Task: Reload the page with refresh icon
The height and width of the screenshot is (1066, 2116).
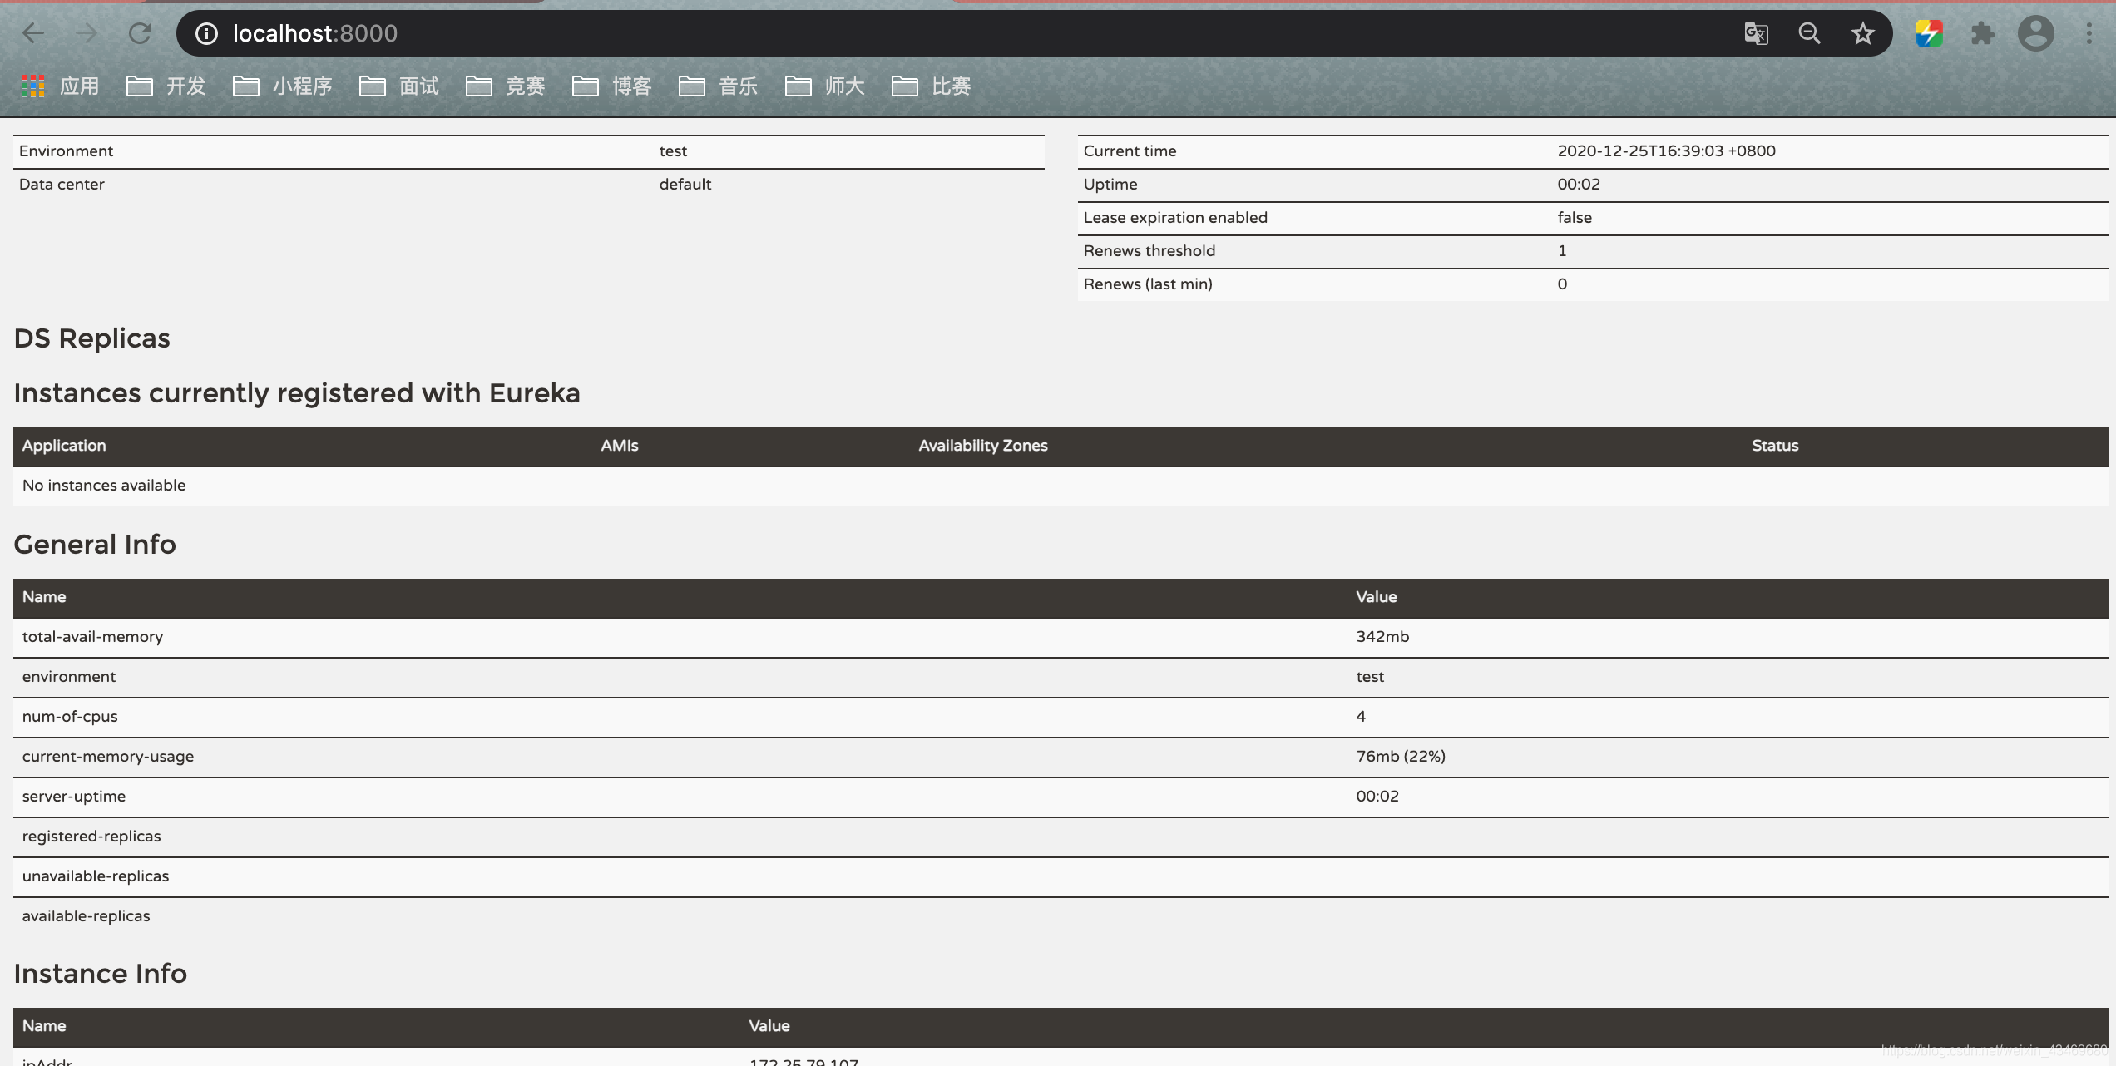Action: click(140, 33)
